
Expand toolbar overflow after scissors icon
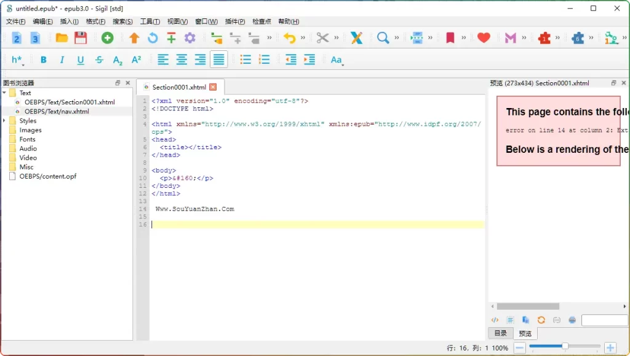tap(337, 38)
